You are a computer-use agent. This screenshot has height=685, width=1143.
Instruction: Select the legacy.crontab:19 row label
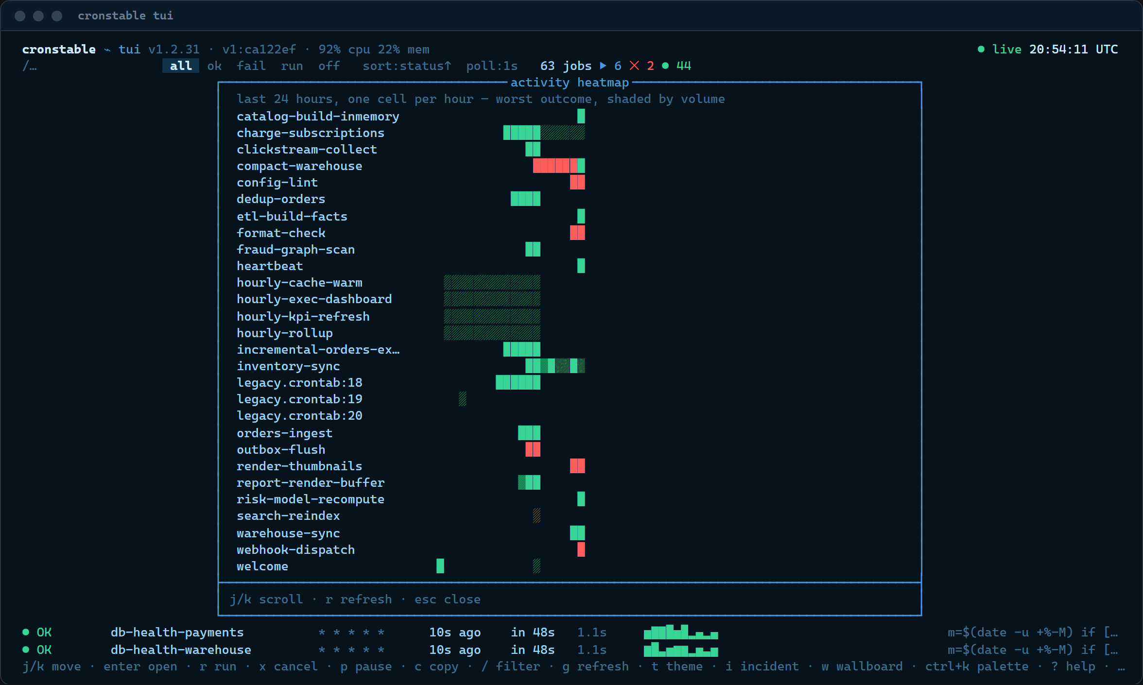(299, 399)
